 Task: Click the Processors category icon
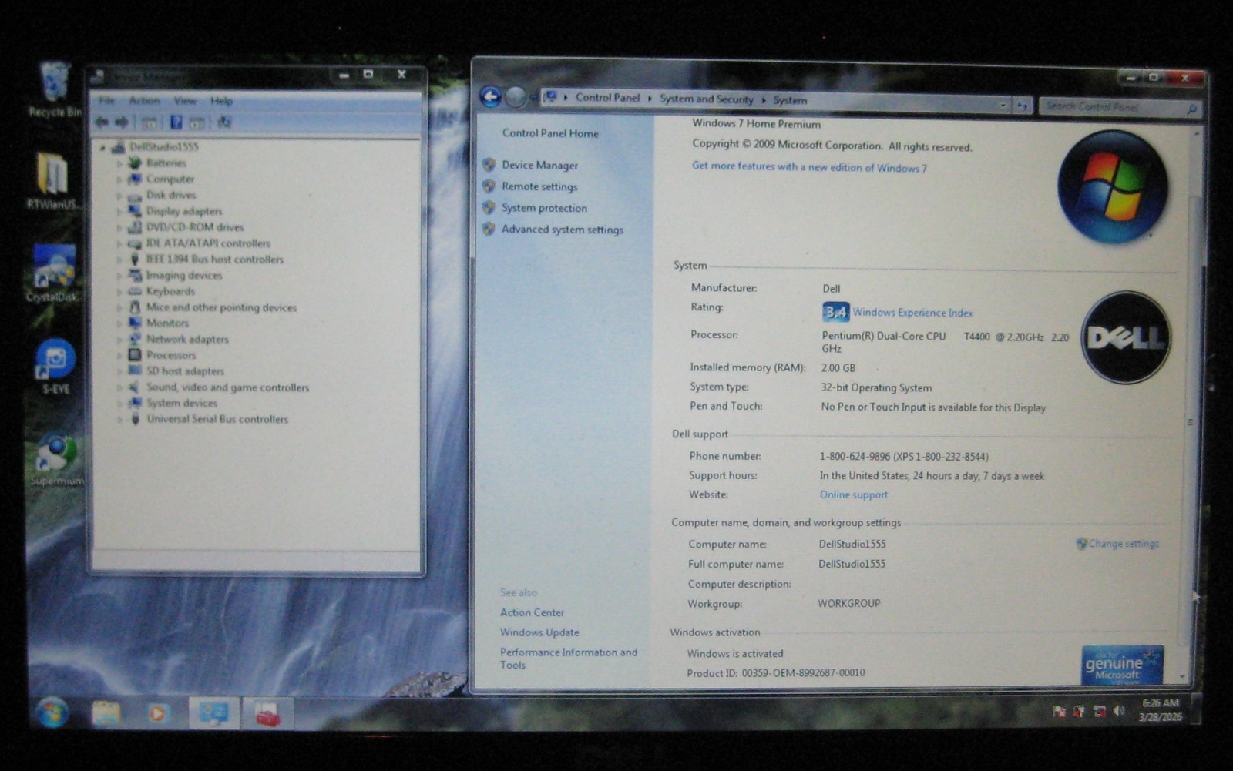click(135, 355)
